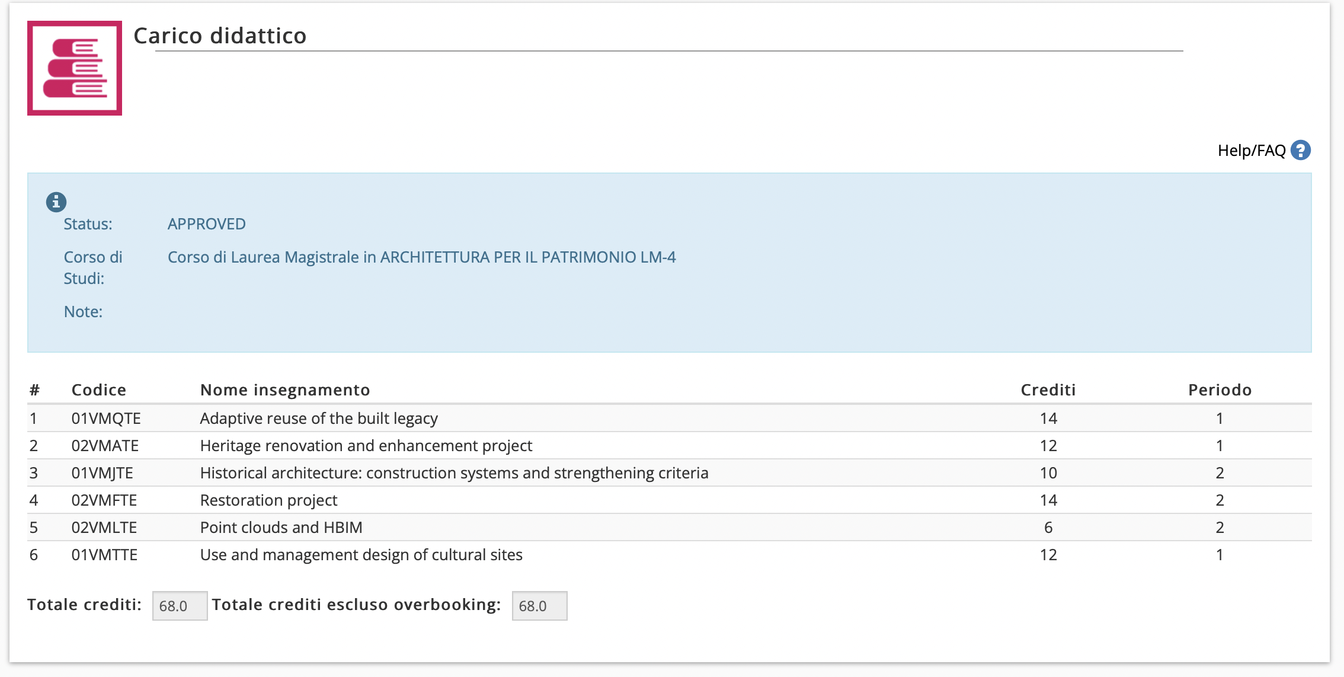Click the Historical architecture construction systems course
Viewport: 1344px width, 677px height.
pos(454,473)
